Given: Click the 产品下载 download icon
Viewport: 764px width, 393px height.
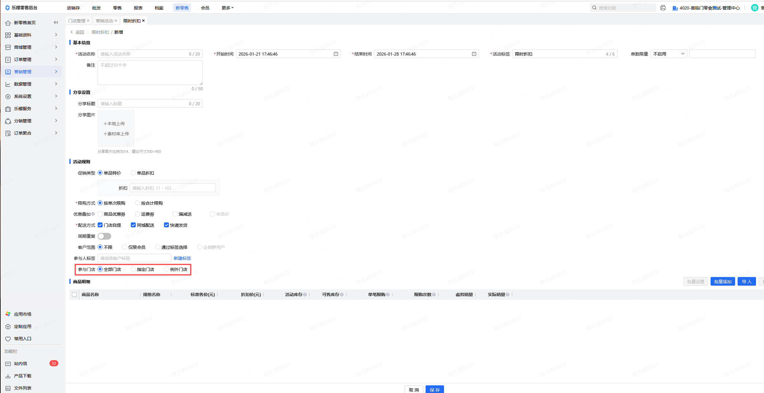Looking at the screenshot, I should pos(8,376).
